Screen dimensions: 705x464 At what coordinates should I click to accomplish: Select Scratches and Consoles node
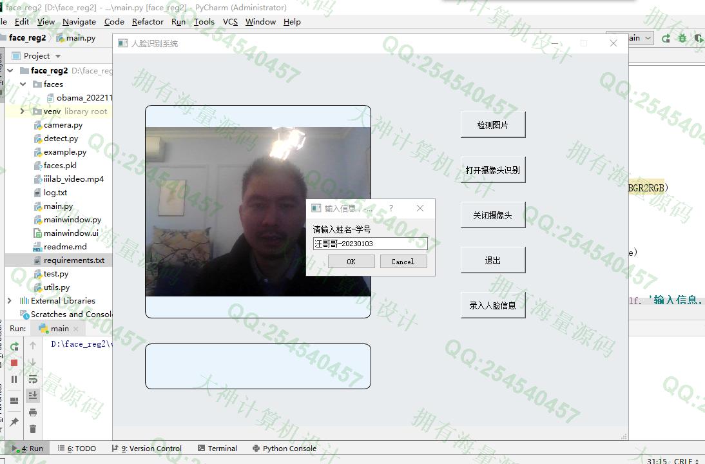(66, 314)
